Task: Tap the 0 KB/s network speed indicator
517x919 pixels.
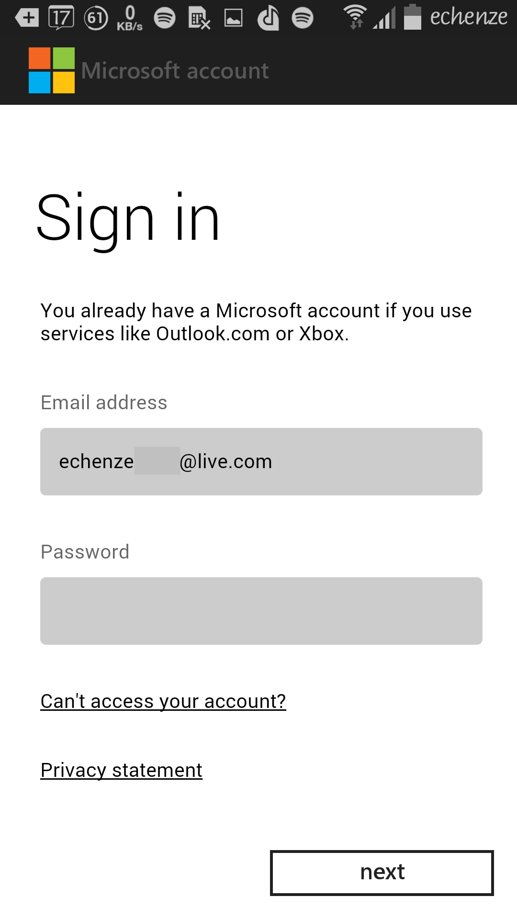Action: click(130, 18)
